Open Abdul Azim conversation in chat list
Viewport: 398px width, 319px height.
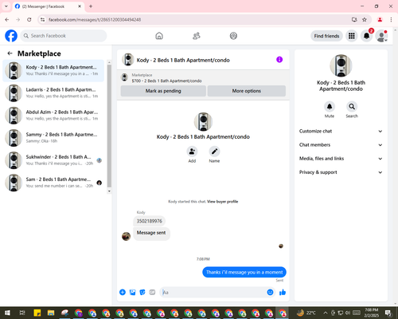click(x=53, y=115)
